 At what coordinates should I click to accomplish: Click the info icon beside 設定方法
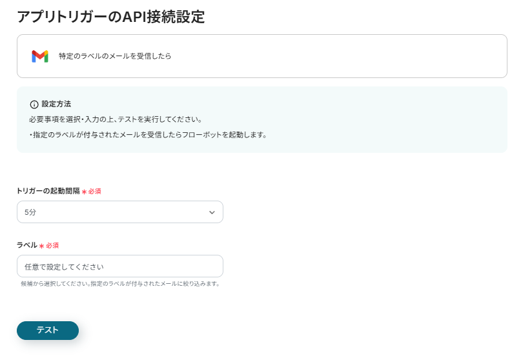pyautogui.click(x=34, y=104)
